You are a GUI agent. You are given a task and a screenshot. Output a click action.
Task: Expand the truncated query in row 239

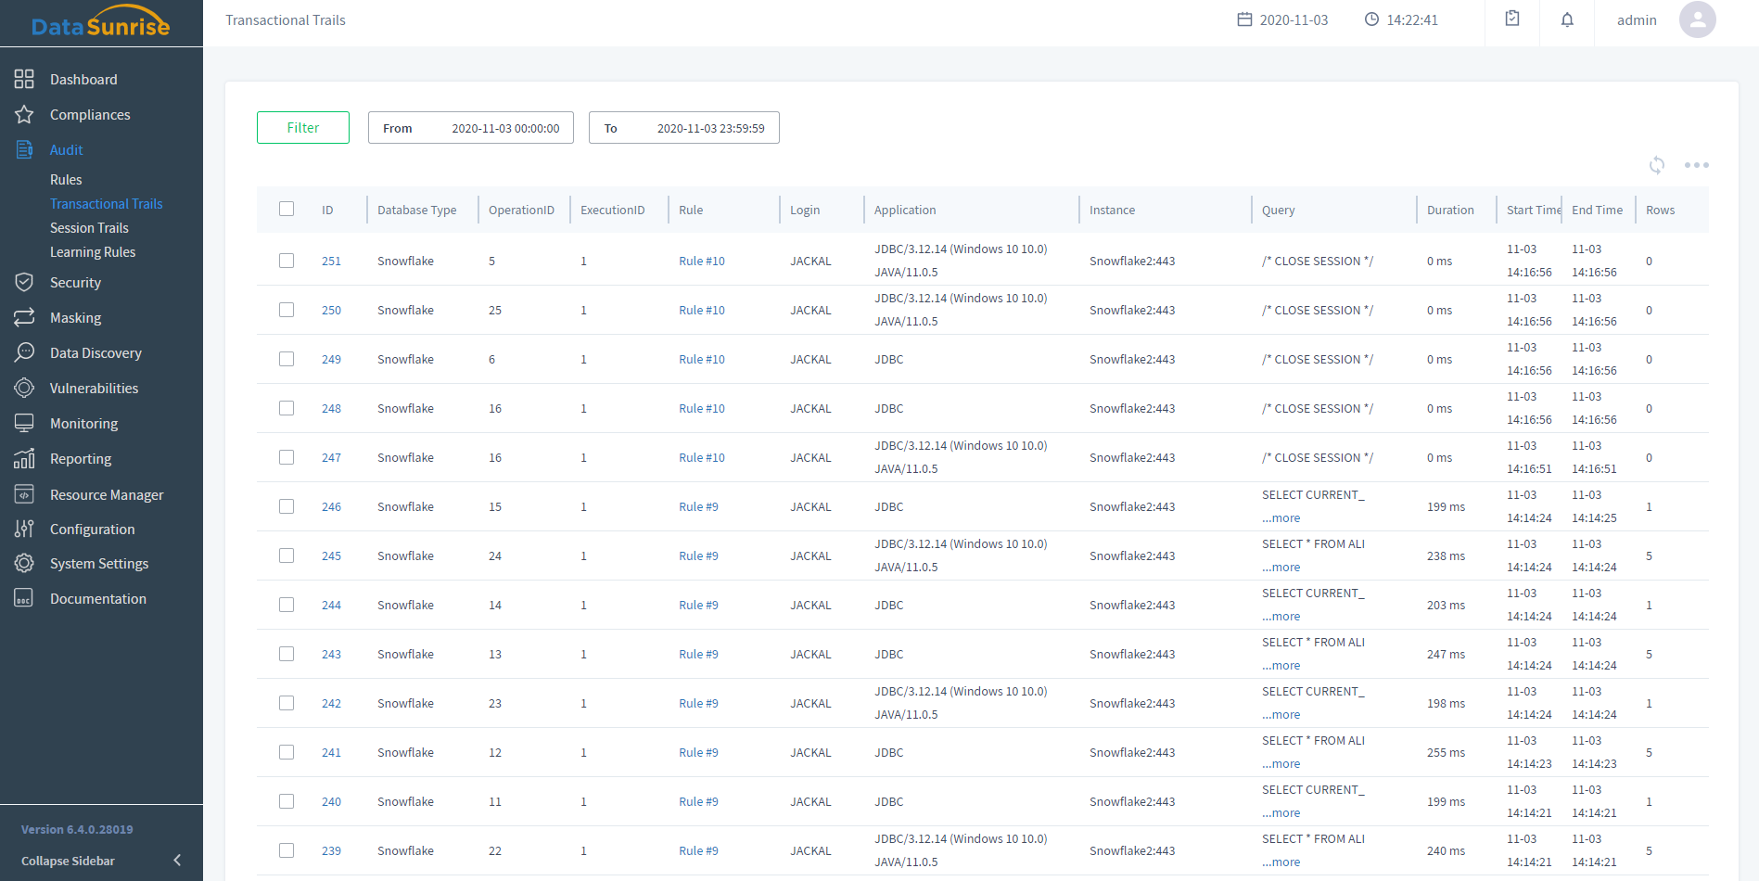[x=1281, y=862]
